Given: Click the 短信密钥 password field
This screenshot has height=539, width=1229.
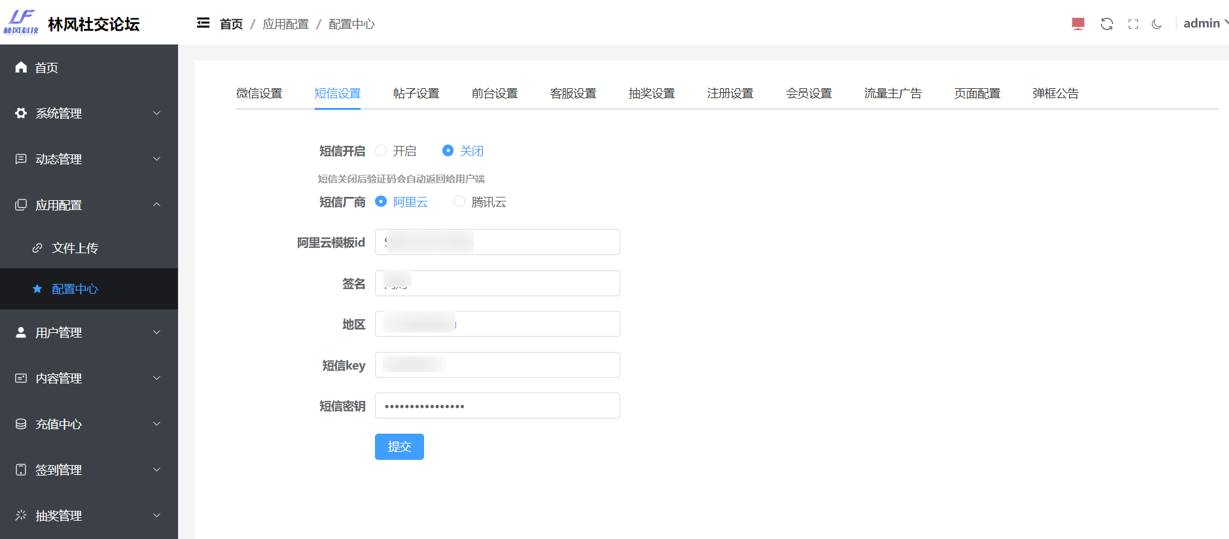Looking at the screenshot, I should 497,406.
